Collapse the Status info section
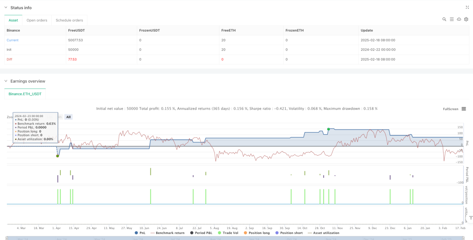 [6, 8]
